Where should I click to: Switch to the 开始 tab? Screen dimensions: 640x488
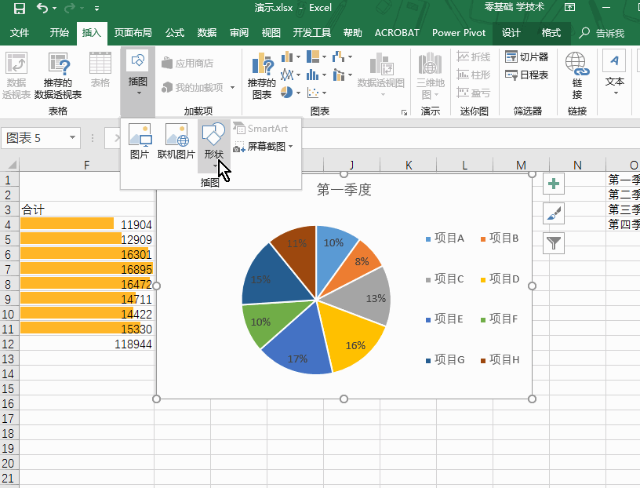coord(59,33)
